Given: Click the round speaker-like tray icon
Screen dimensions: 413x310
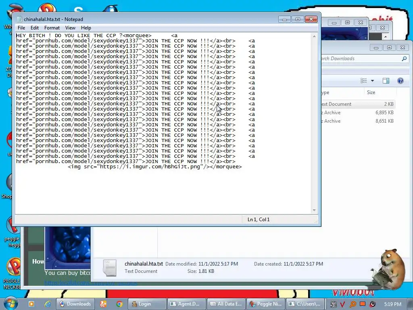Looking at the screenshot, I should point(372,304).
